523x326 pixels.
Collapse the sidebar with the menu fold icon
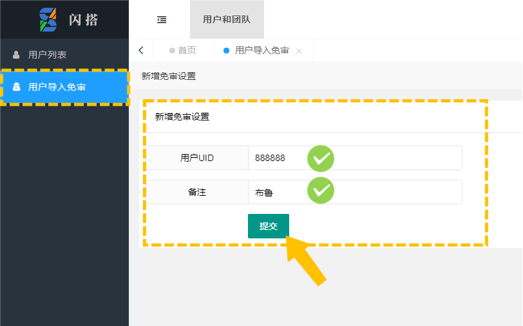(162, 19)
